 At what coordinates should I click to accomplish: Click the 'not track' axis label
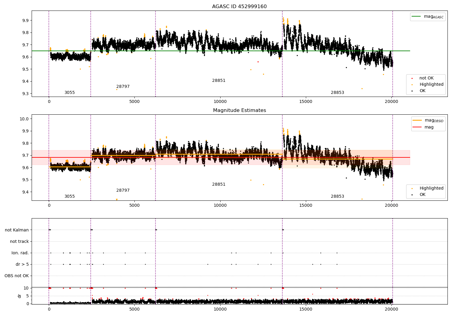pos(19,241)
